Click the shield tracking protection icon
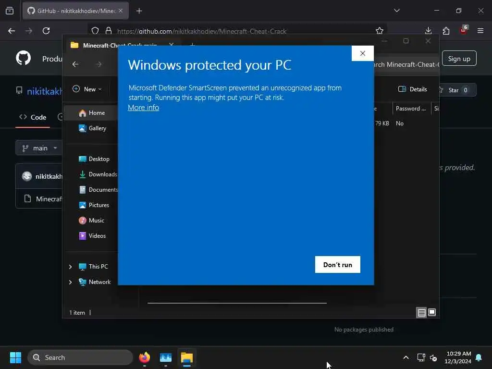492x369 pixels. pyautogui.click(x=95, y=31)
